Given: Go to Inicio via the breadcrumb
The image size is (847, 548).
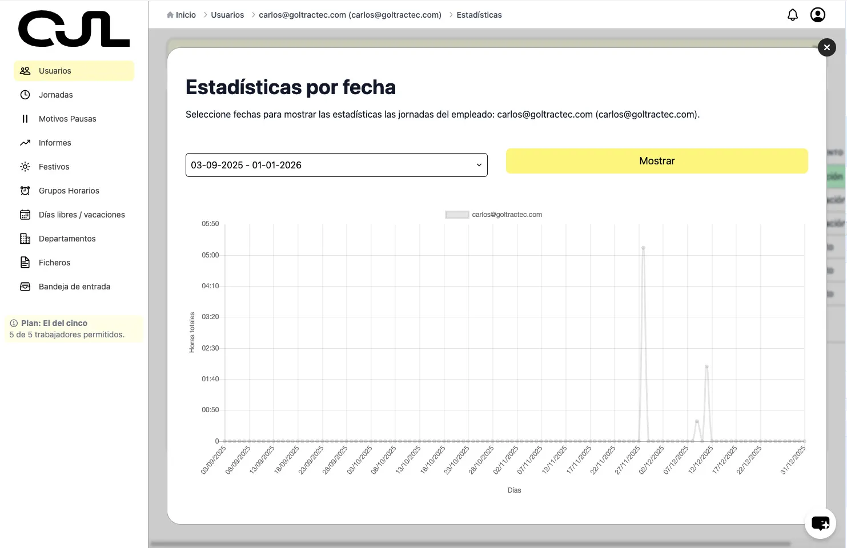Looking at the screenshot, I should pos(185,14).
